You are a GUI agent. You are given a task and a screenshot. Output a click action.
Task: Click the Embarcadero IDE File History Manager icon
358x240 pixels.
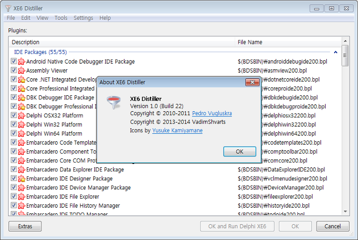[22, 205]
